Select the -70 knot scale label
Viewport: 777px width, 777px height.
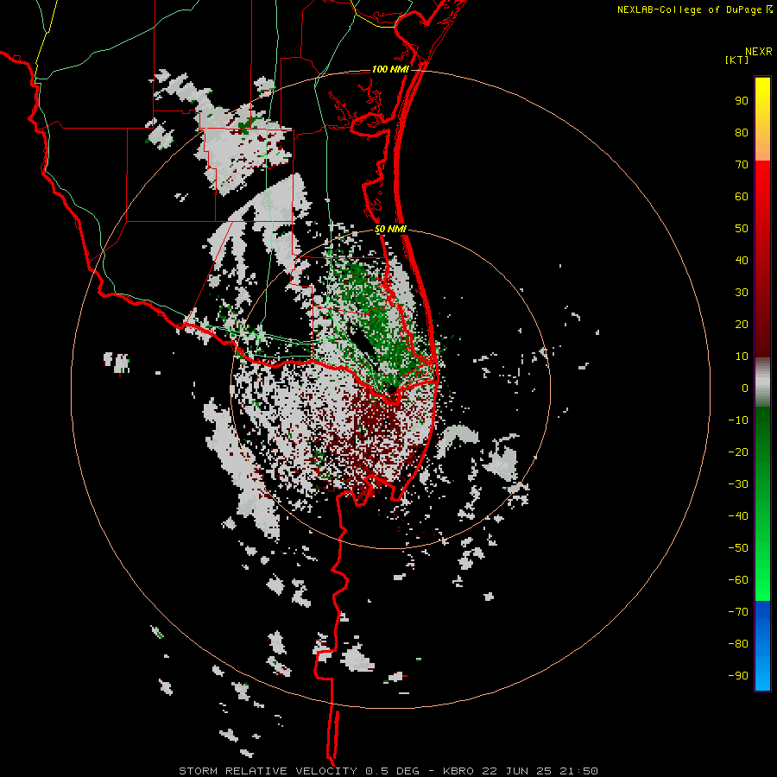coord(738,612)
